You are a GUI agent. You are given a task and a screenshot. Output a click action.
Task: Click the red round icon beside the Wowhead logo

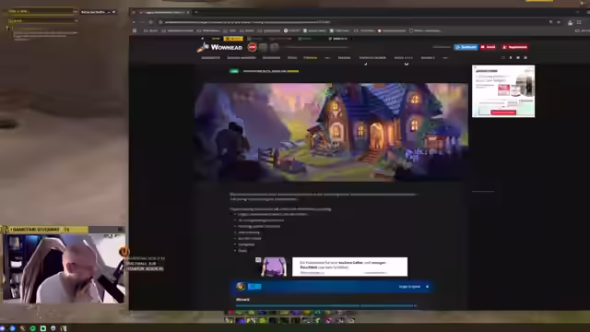click(252, 47)
